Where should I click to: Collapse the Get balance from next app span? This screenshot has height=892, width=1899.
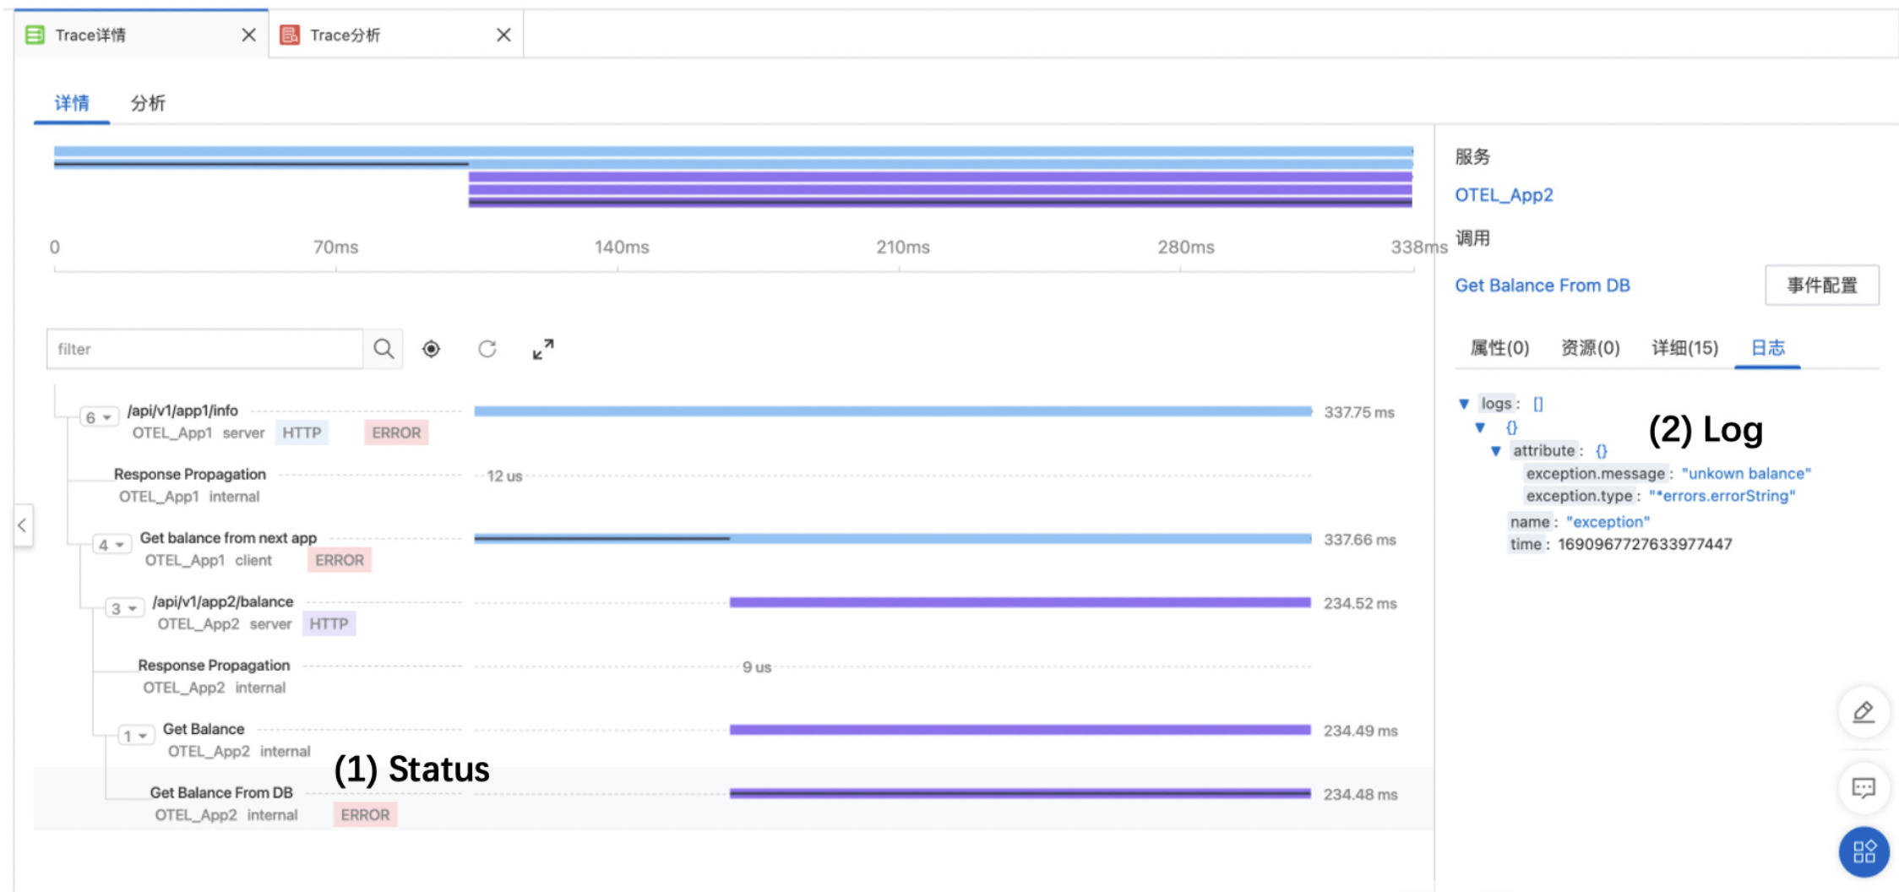[x=112, y=545]
